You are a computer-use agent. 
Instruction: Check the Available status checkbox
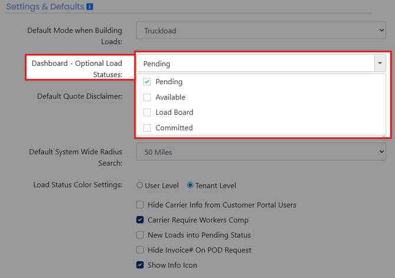(147, 97)
